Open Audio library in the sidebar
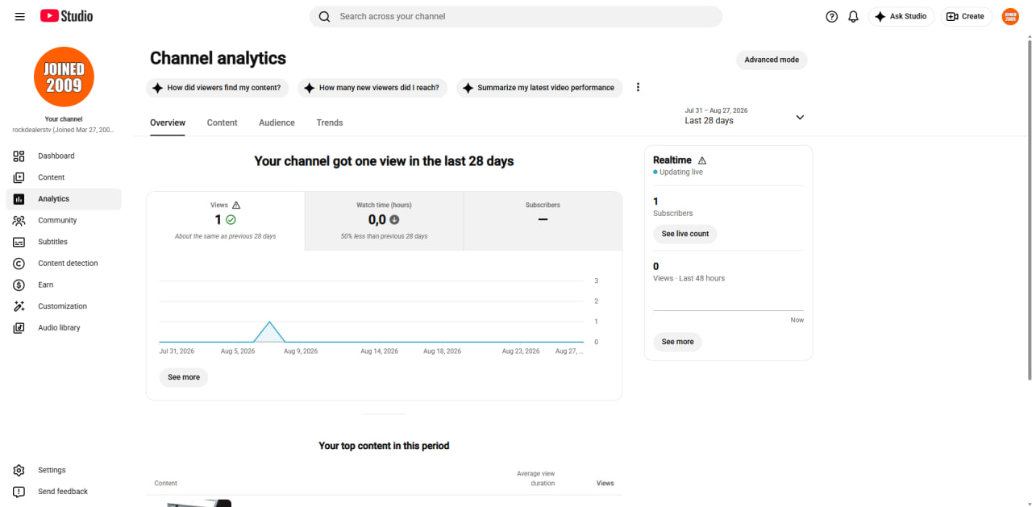Screen dimensions: 1032x507 pyautogui.click(x=64, y=328)
